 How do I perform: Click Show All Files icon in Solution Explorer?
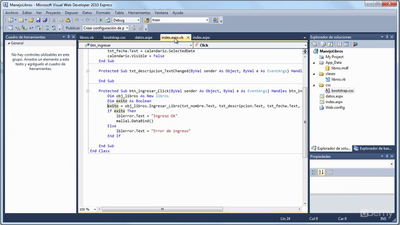coord(323,44)
